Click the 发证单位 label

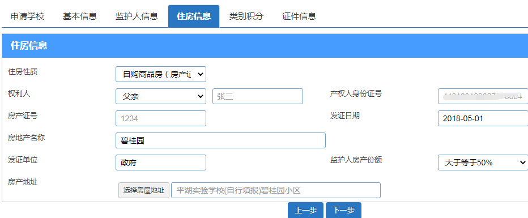pos(23,160)
